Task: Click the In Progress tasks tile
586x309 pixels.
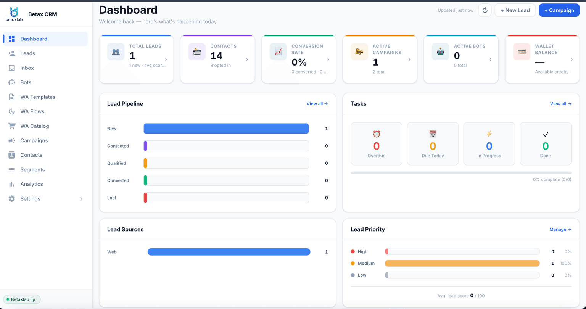Action: tap(489, 144)
